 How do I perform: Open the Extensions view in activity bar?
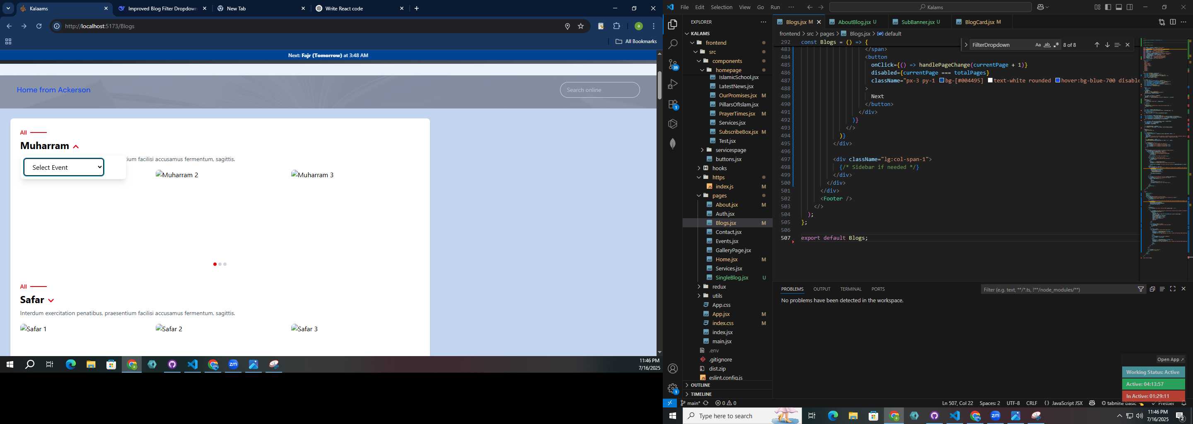[x=673, y=105]
